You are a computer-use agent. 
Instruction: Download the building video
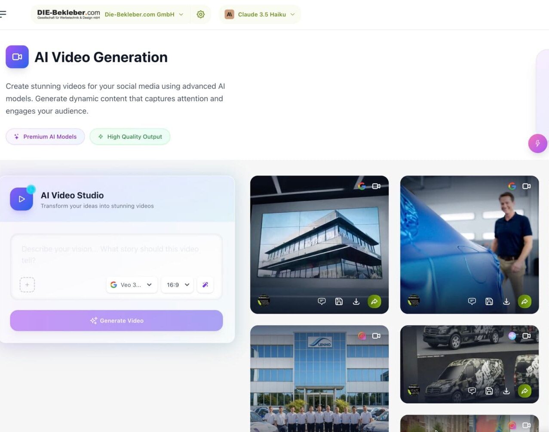click(x=356, y=302)
